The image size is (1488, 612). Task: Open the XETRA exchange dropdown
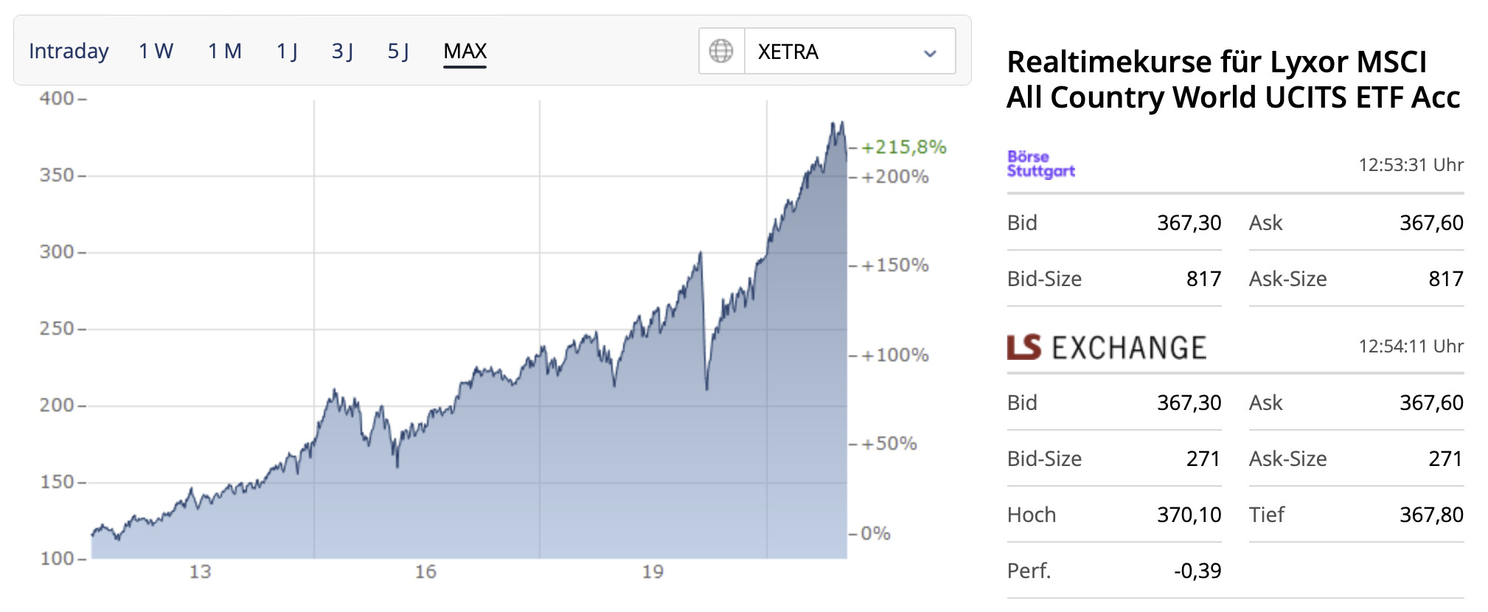pyautogui.click(x=849, y=52)
